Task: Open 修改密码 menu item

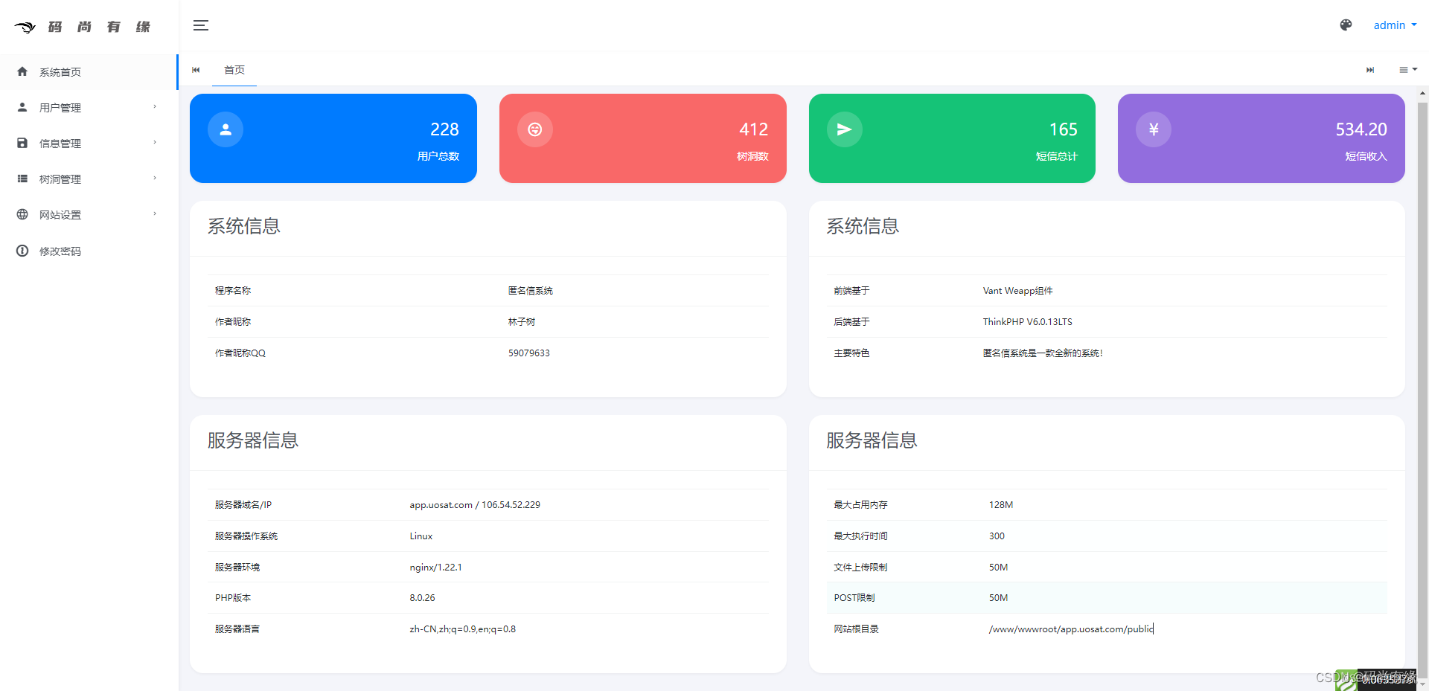Action: tap(89, 251)
